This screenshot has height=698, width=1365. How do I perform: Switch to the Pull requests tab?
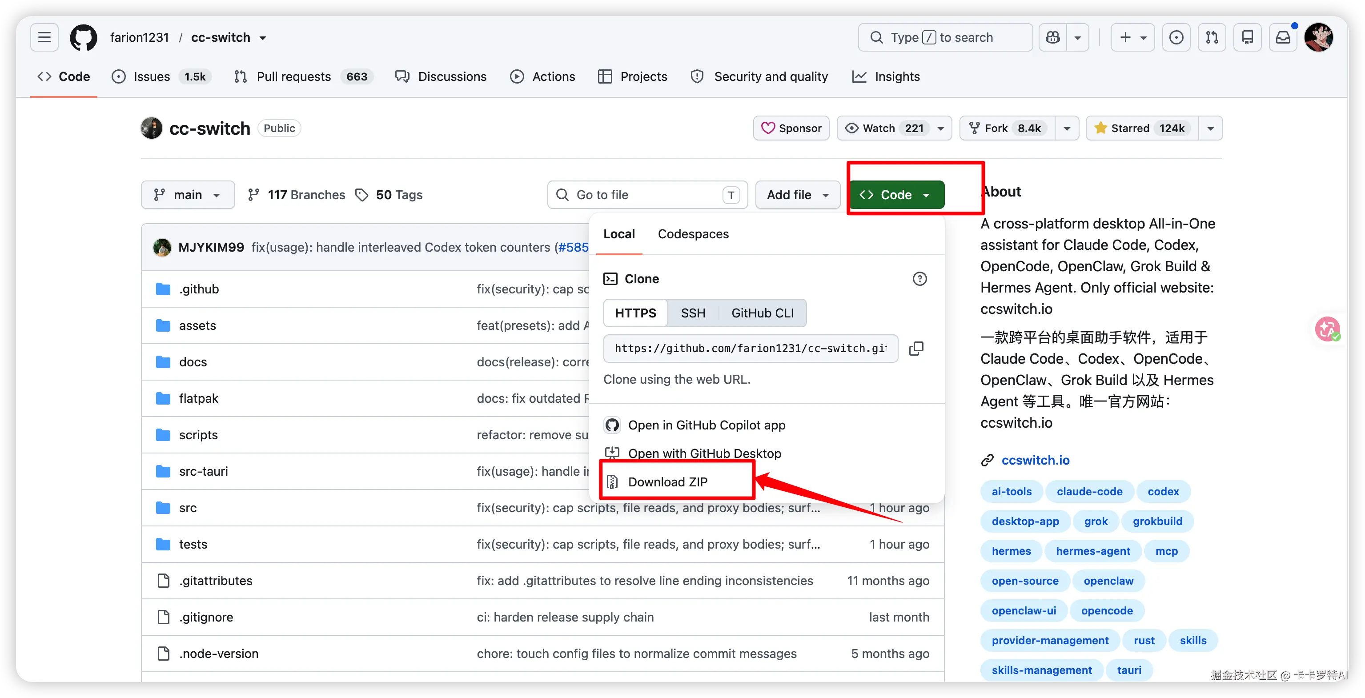pos(304,77)
